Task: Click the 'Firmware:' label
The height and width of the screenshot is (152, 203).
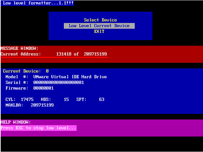Action: (x=17, y=88)
